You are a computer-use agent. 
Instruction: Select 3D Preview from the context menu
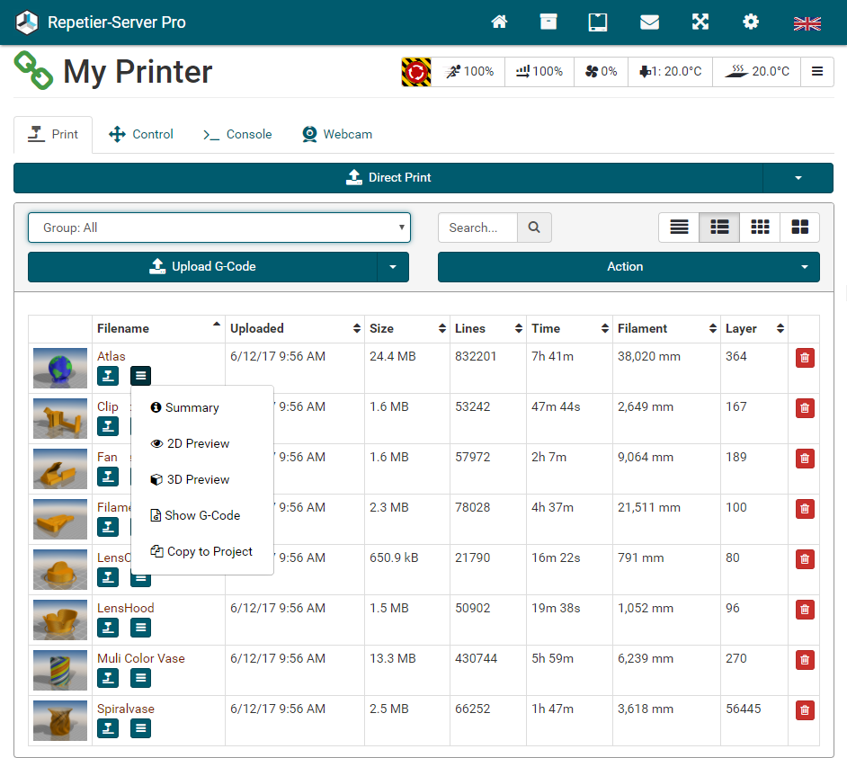[x=198, y=479]
